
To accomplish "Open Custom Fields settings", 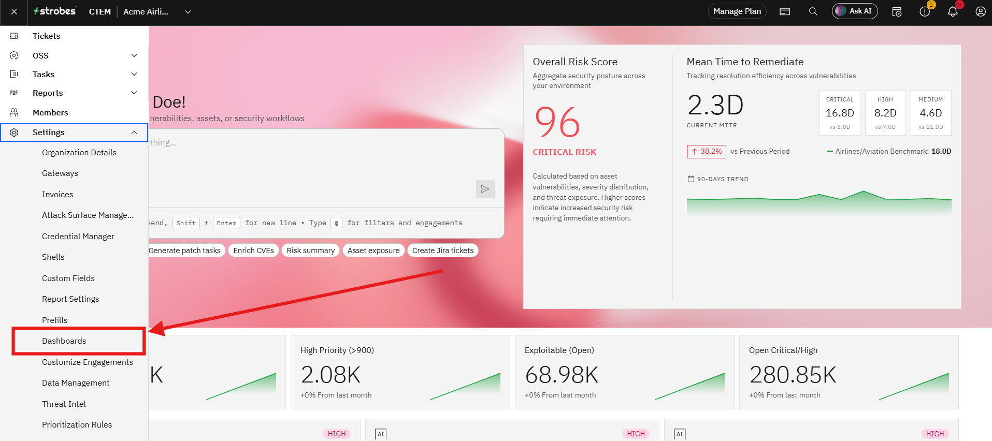I will point(68,278).
